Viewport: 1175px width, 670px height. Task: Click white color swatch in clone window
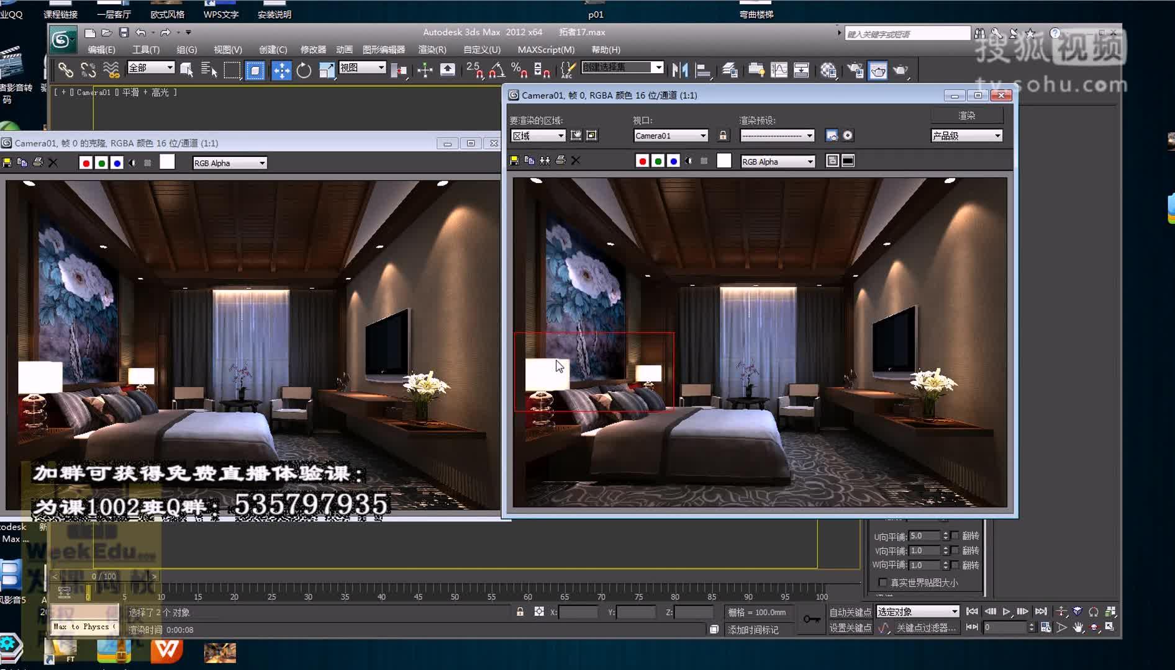point(167,162)
